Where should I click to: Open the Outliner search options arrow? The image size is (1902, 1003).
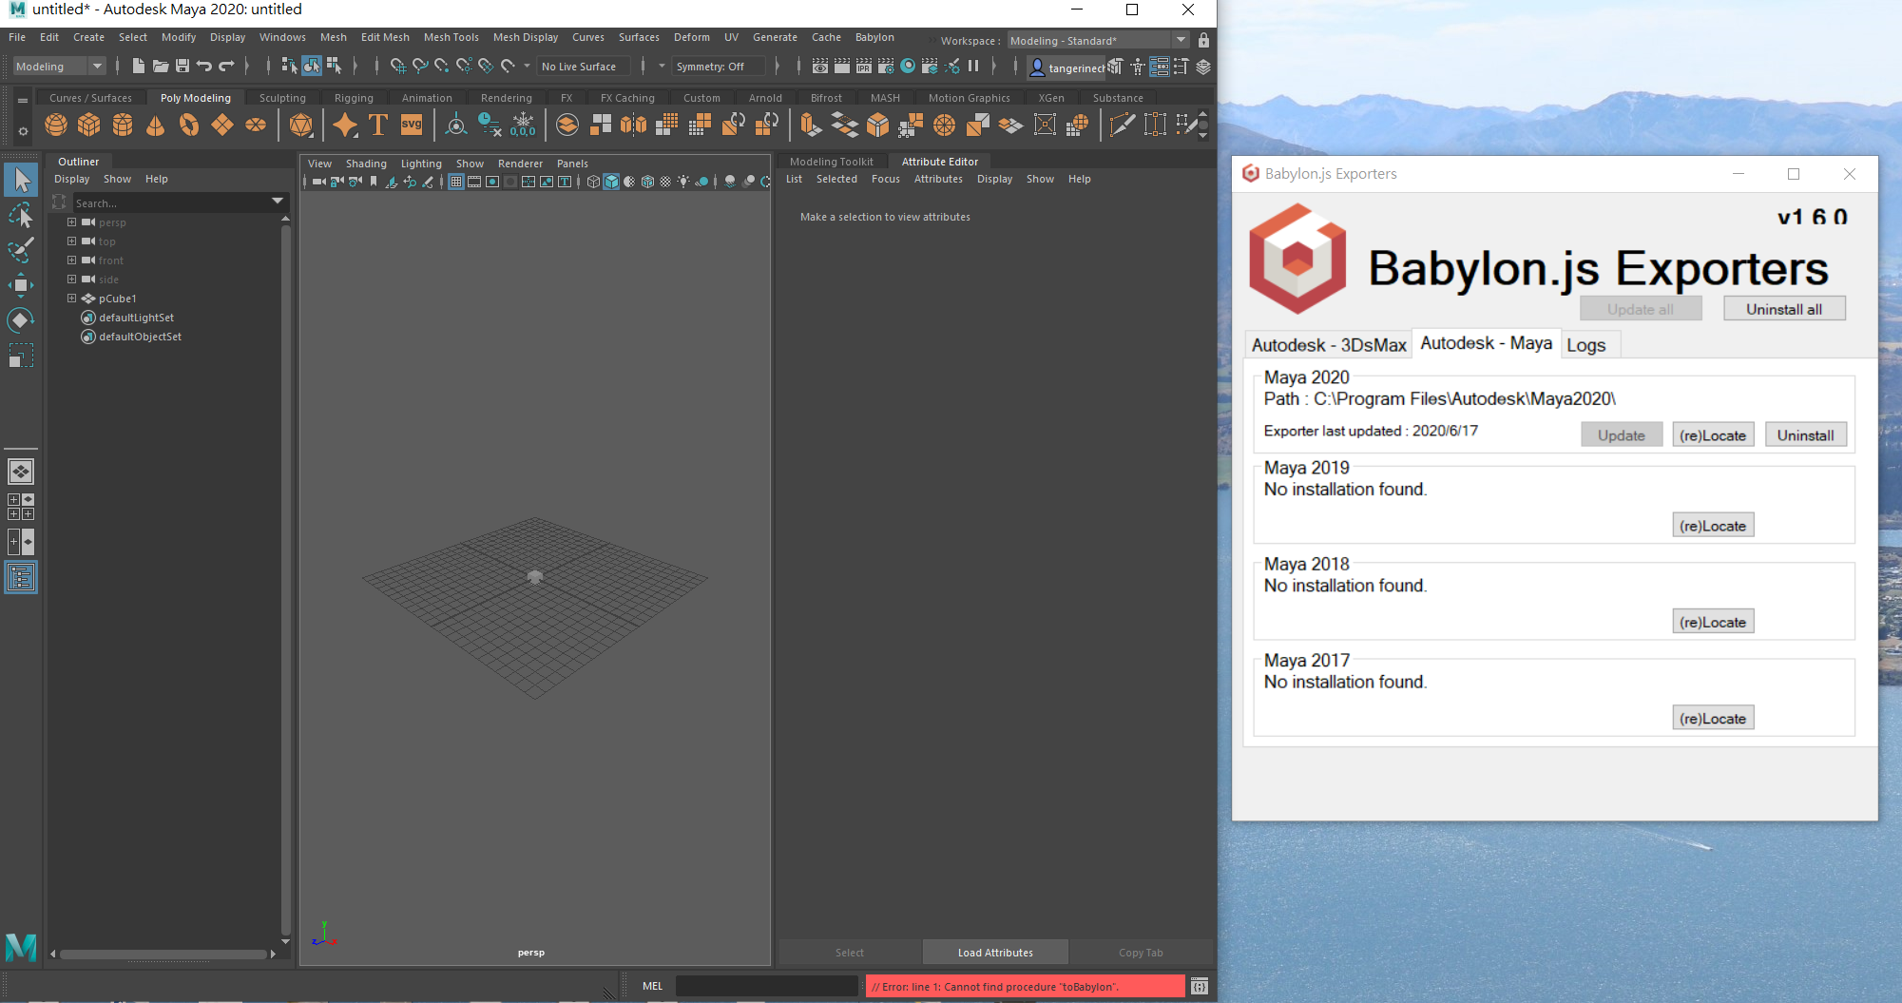click(278, 202)
